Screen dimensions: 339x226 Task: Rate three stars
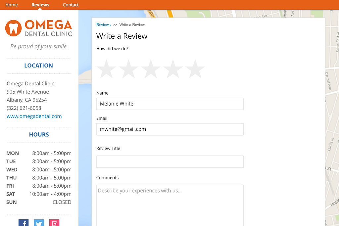pos(151,69)
